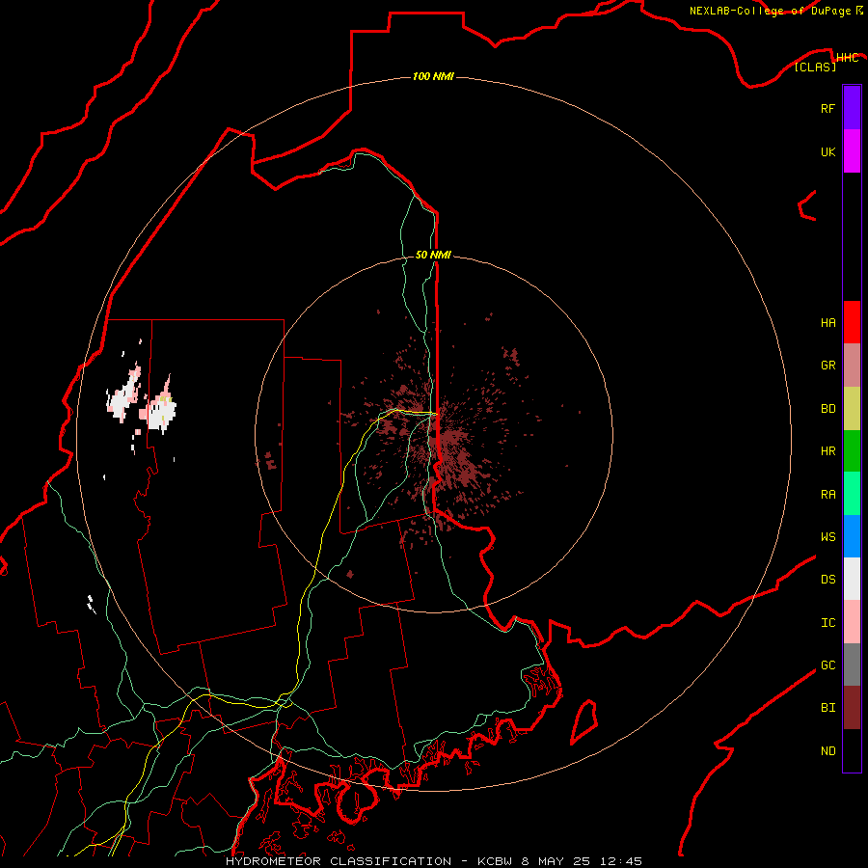Select the GR legend color block
Screen dimensions: 868x868
pyautogui.click(x=852, y=366)
